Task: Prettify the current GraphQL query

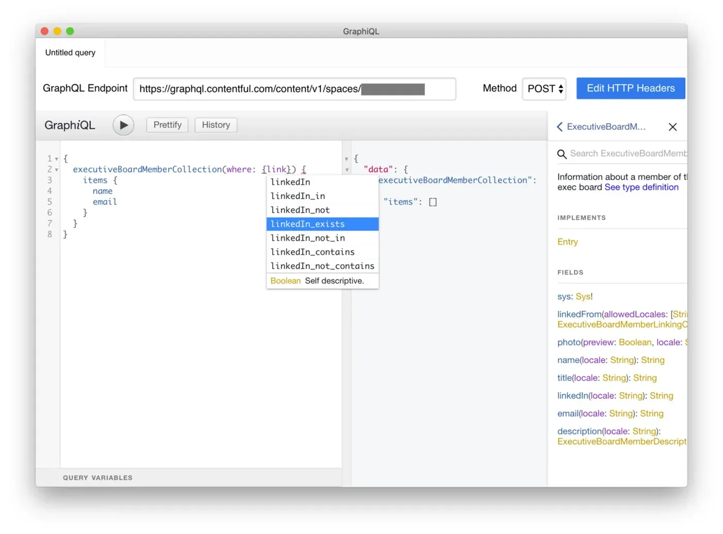Action: 167,125
